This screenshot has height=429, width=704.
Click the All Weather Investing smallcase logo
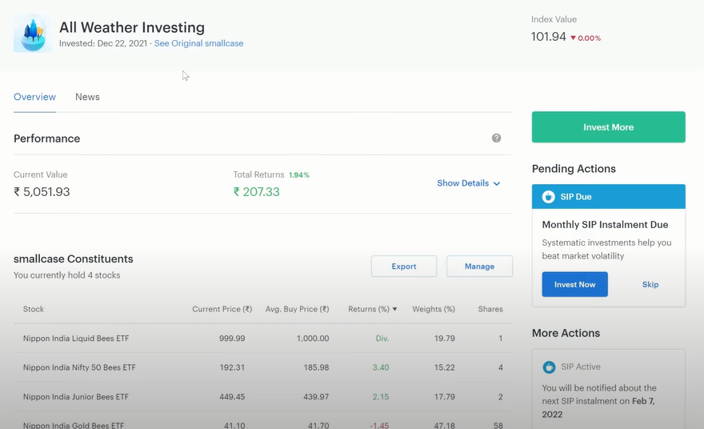(x=33, y=34)
